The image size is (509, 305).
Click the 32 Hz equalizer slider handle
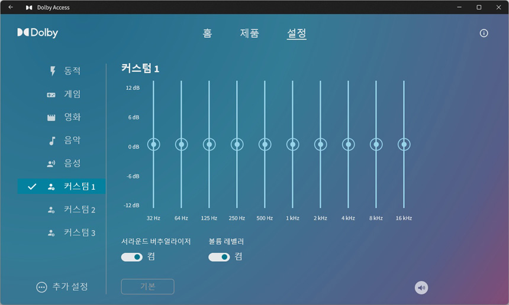(x=153, y=144)
